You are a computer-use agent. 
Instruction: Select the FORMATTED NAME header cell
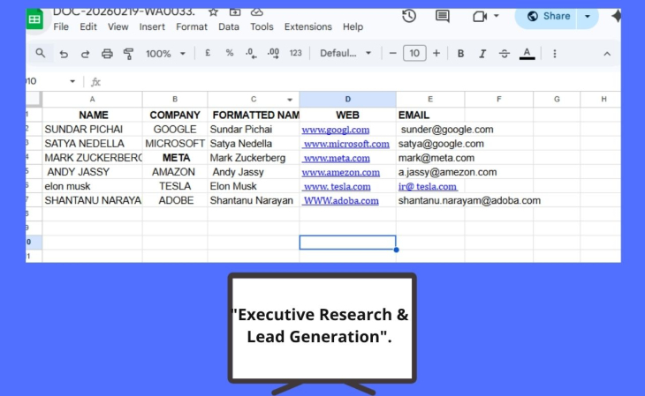[x=254, y=115]
